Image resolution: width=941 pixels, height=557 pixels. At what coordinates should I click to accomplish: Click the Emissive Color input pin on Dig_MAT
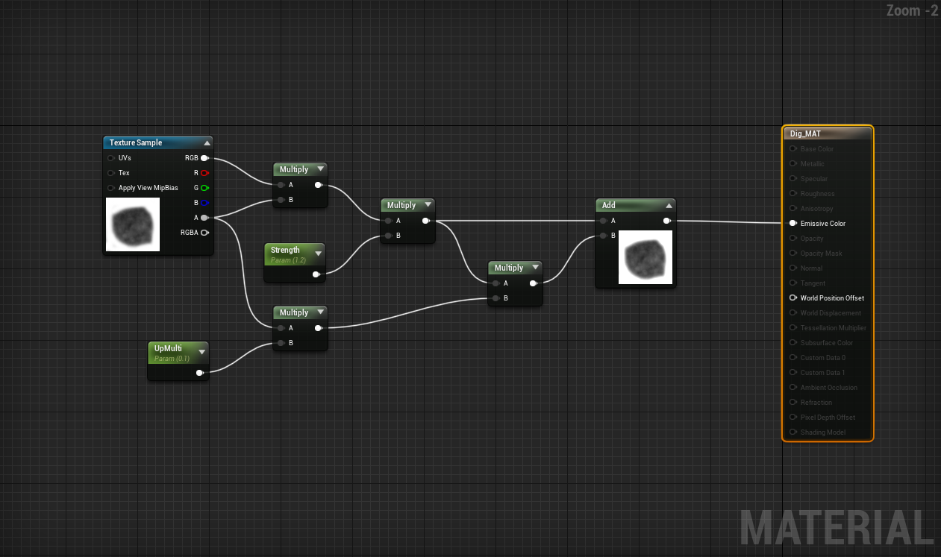pos(792,224)
